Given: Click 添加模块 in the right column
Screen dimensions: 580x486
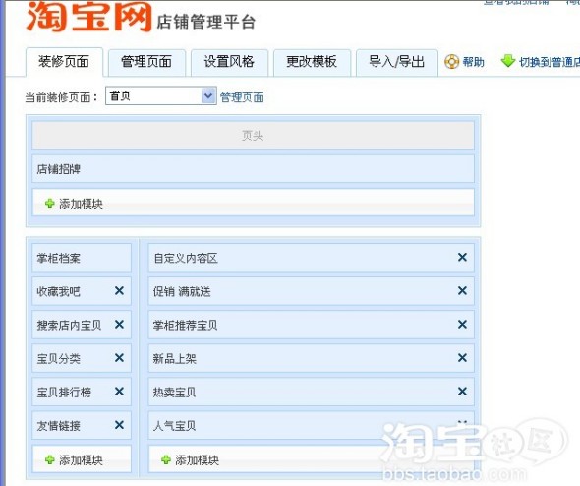Looking at the screenshot, I should (x=198, y=460).
